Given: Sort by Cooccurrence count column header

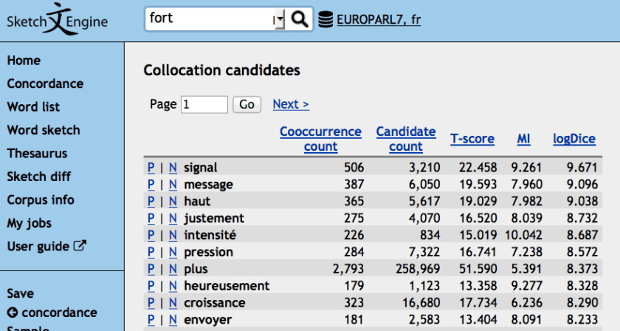Looking at the screenshot, I should pyautogui.click(x=320, y=139).
